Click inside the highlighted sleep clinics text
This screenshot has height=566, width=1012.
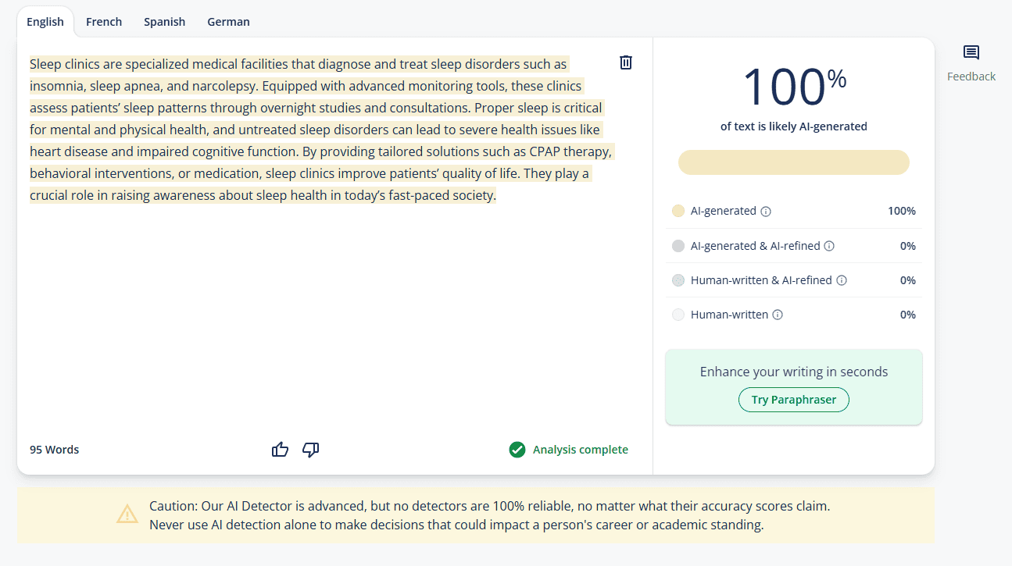click(313, 130)
